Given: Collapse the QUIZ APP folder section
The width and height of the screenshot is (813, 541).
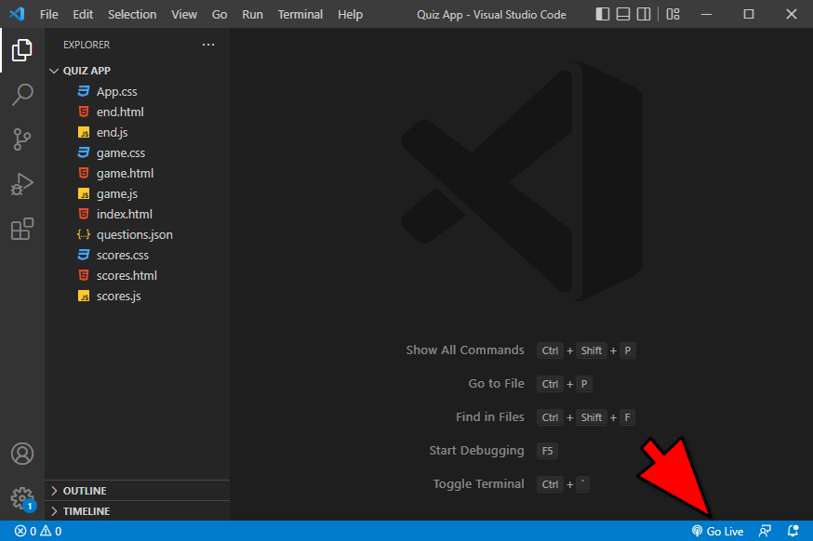Looking at the screenshot, I should (x=137, y=71).
